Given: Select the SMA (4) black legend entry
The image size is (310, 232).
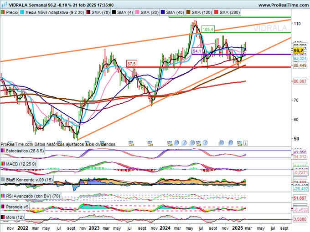Looking at the screenshot, I should click(123, 12).
